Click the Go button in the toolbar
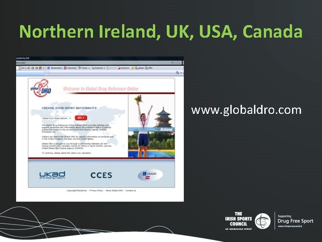322x242 pixels. [23, 68]
